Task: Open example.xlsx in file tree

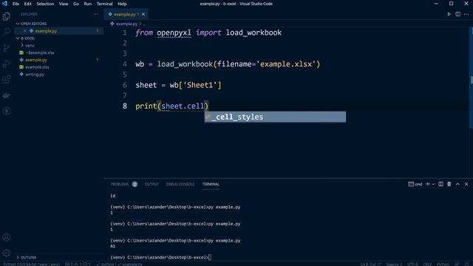Action: coord(37,67)
